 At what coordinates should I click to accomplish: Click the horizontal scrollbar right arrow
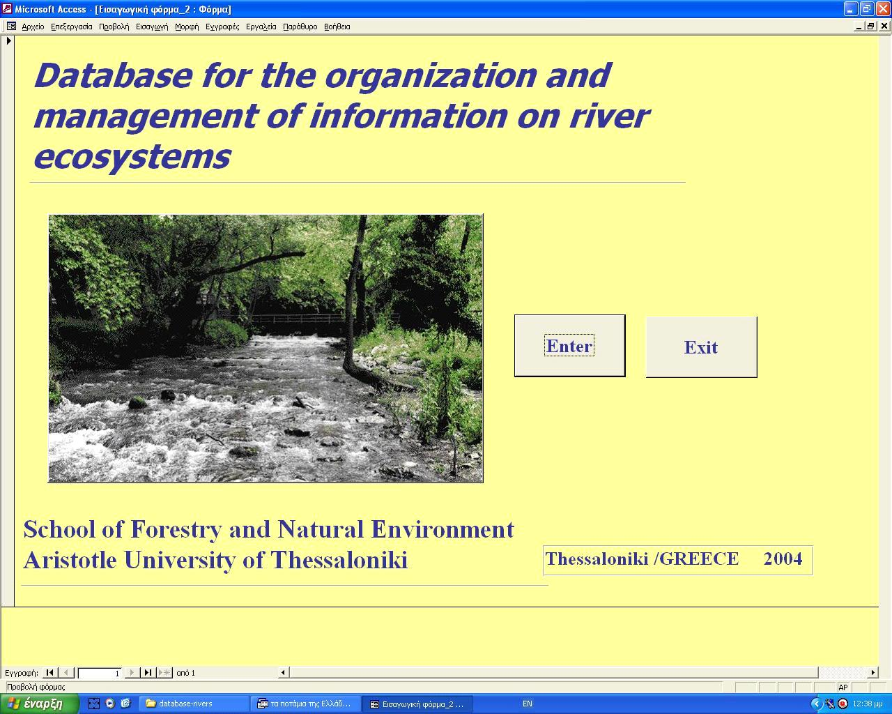(873, 673)
